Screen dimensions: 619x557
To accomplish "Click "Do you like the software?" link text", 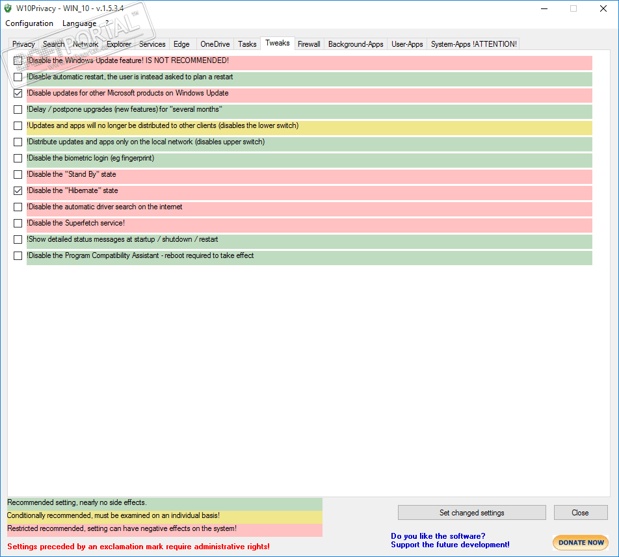I will (x=438, y=536).
